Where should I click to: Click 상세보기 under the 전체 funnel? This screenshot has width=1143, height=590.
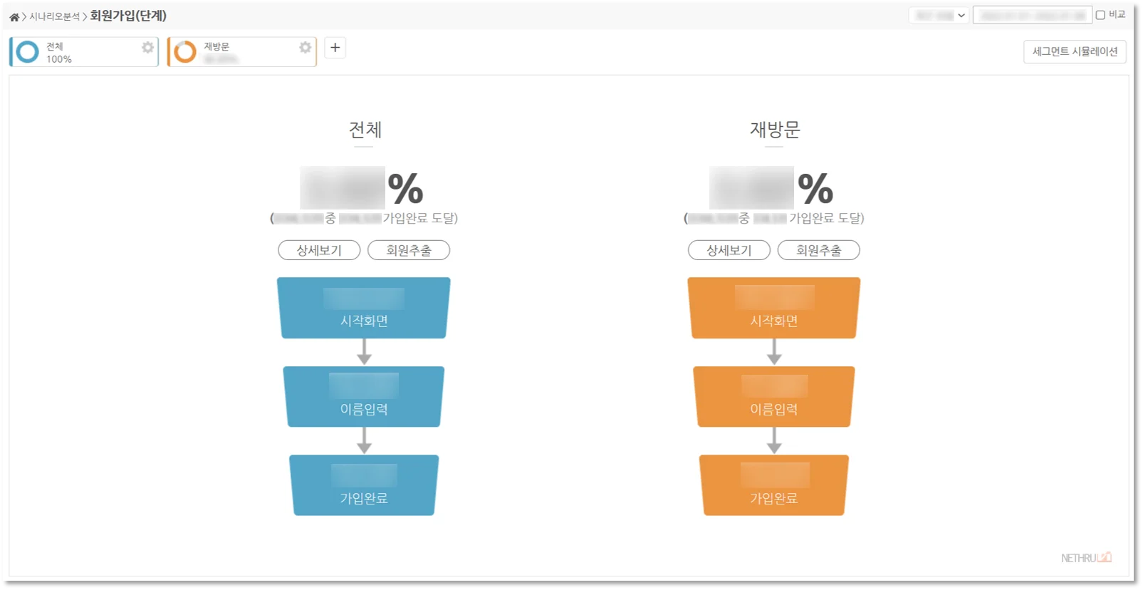point(318,250)
